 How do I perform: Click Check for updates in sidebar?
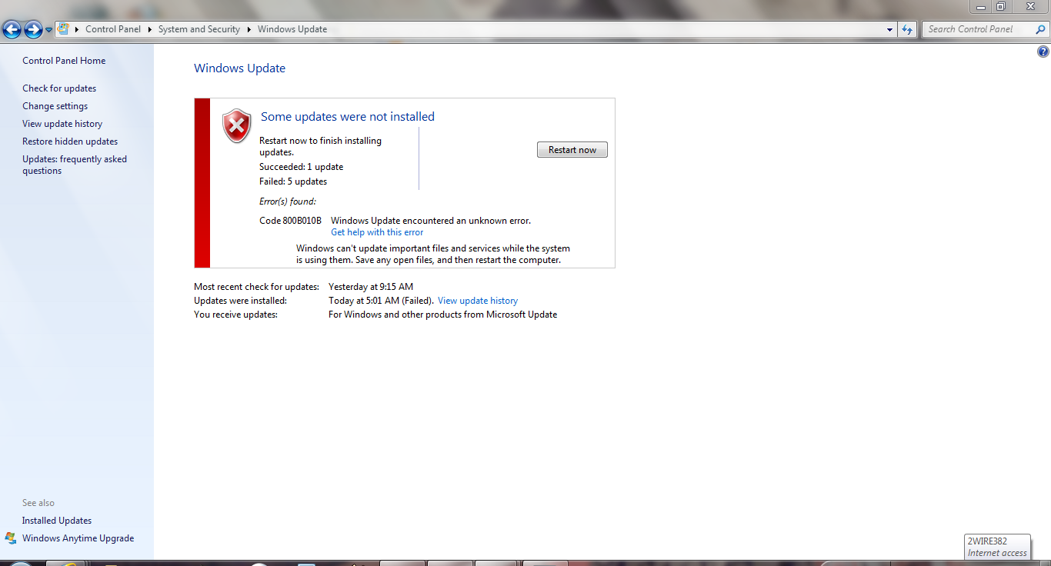click(59, 88)
